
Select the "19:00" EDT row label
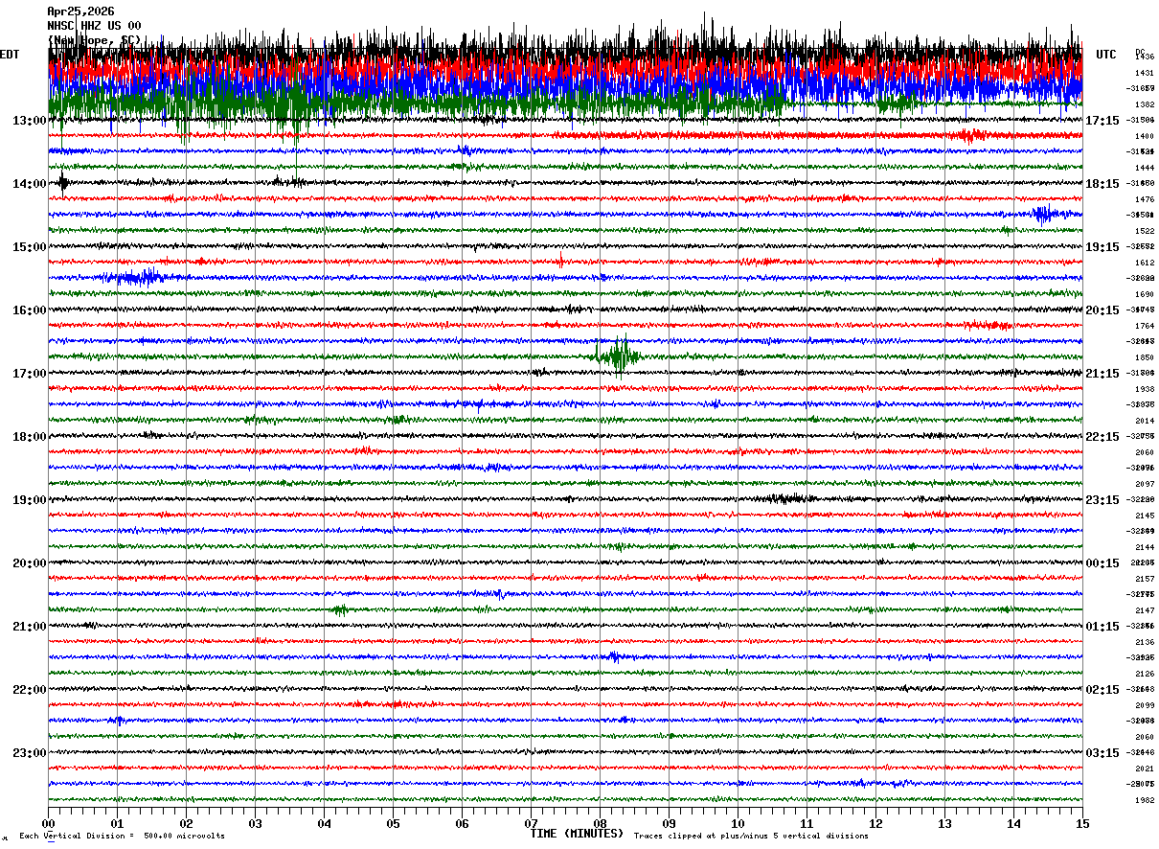[x=30, y=500]
